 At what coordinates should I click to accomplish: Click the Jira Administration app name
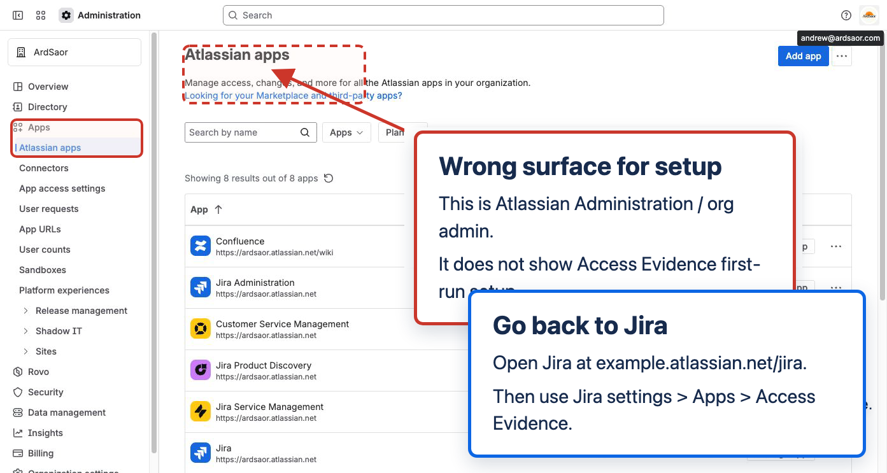pos(255,283)
